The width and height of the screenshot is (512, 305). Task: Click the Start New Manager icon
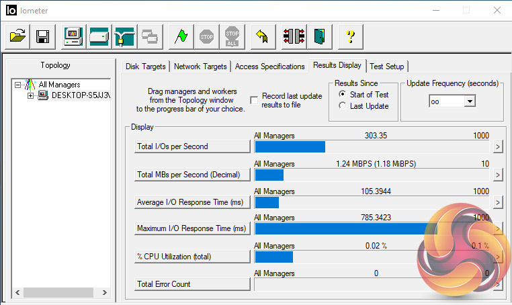73,36
